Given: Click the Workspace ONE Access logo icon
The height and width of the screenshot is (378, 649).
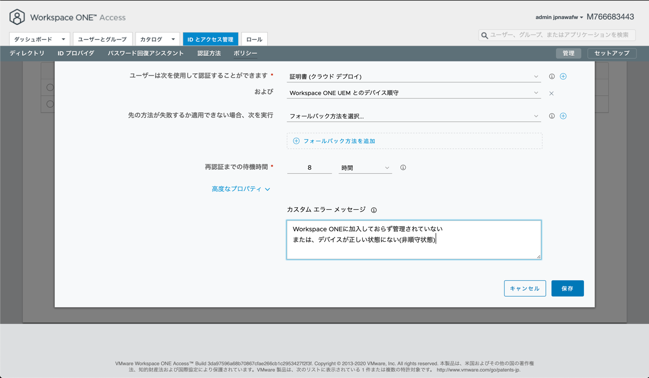Looking at the screenshot, I should [x=17, y=17].
